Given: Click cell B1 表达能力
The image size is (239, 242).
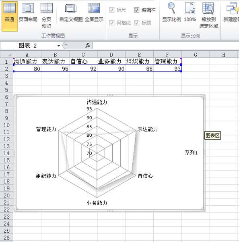Looking at the screenshot, I should pos(55,61).
